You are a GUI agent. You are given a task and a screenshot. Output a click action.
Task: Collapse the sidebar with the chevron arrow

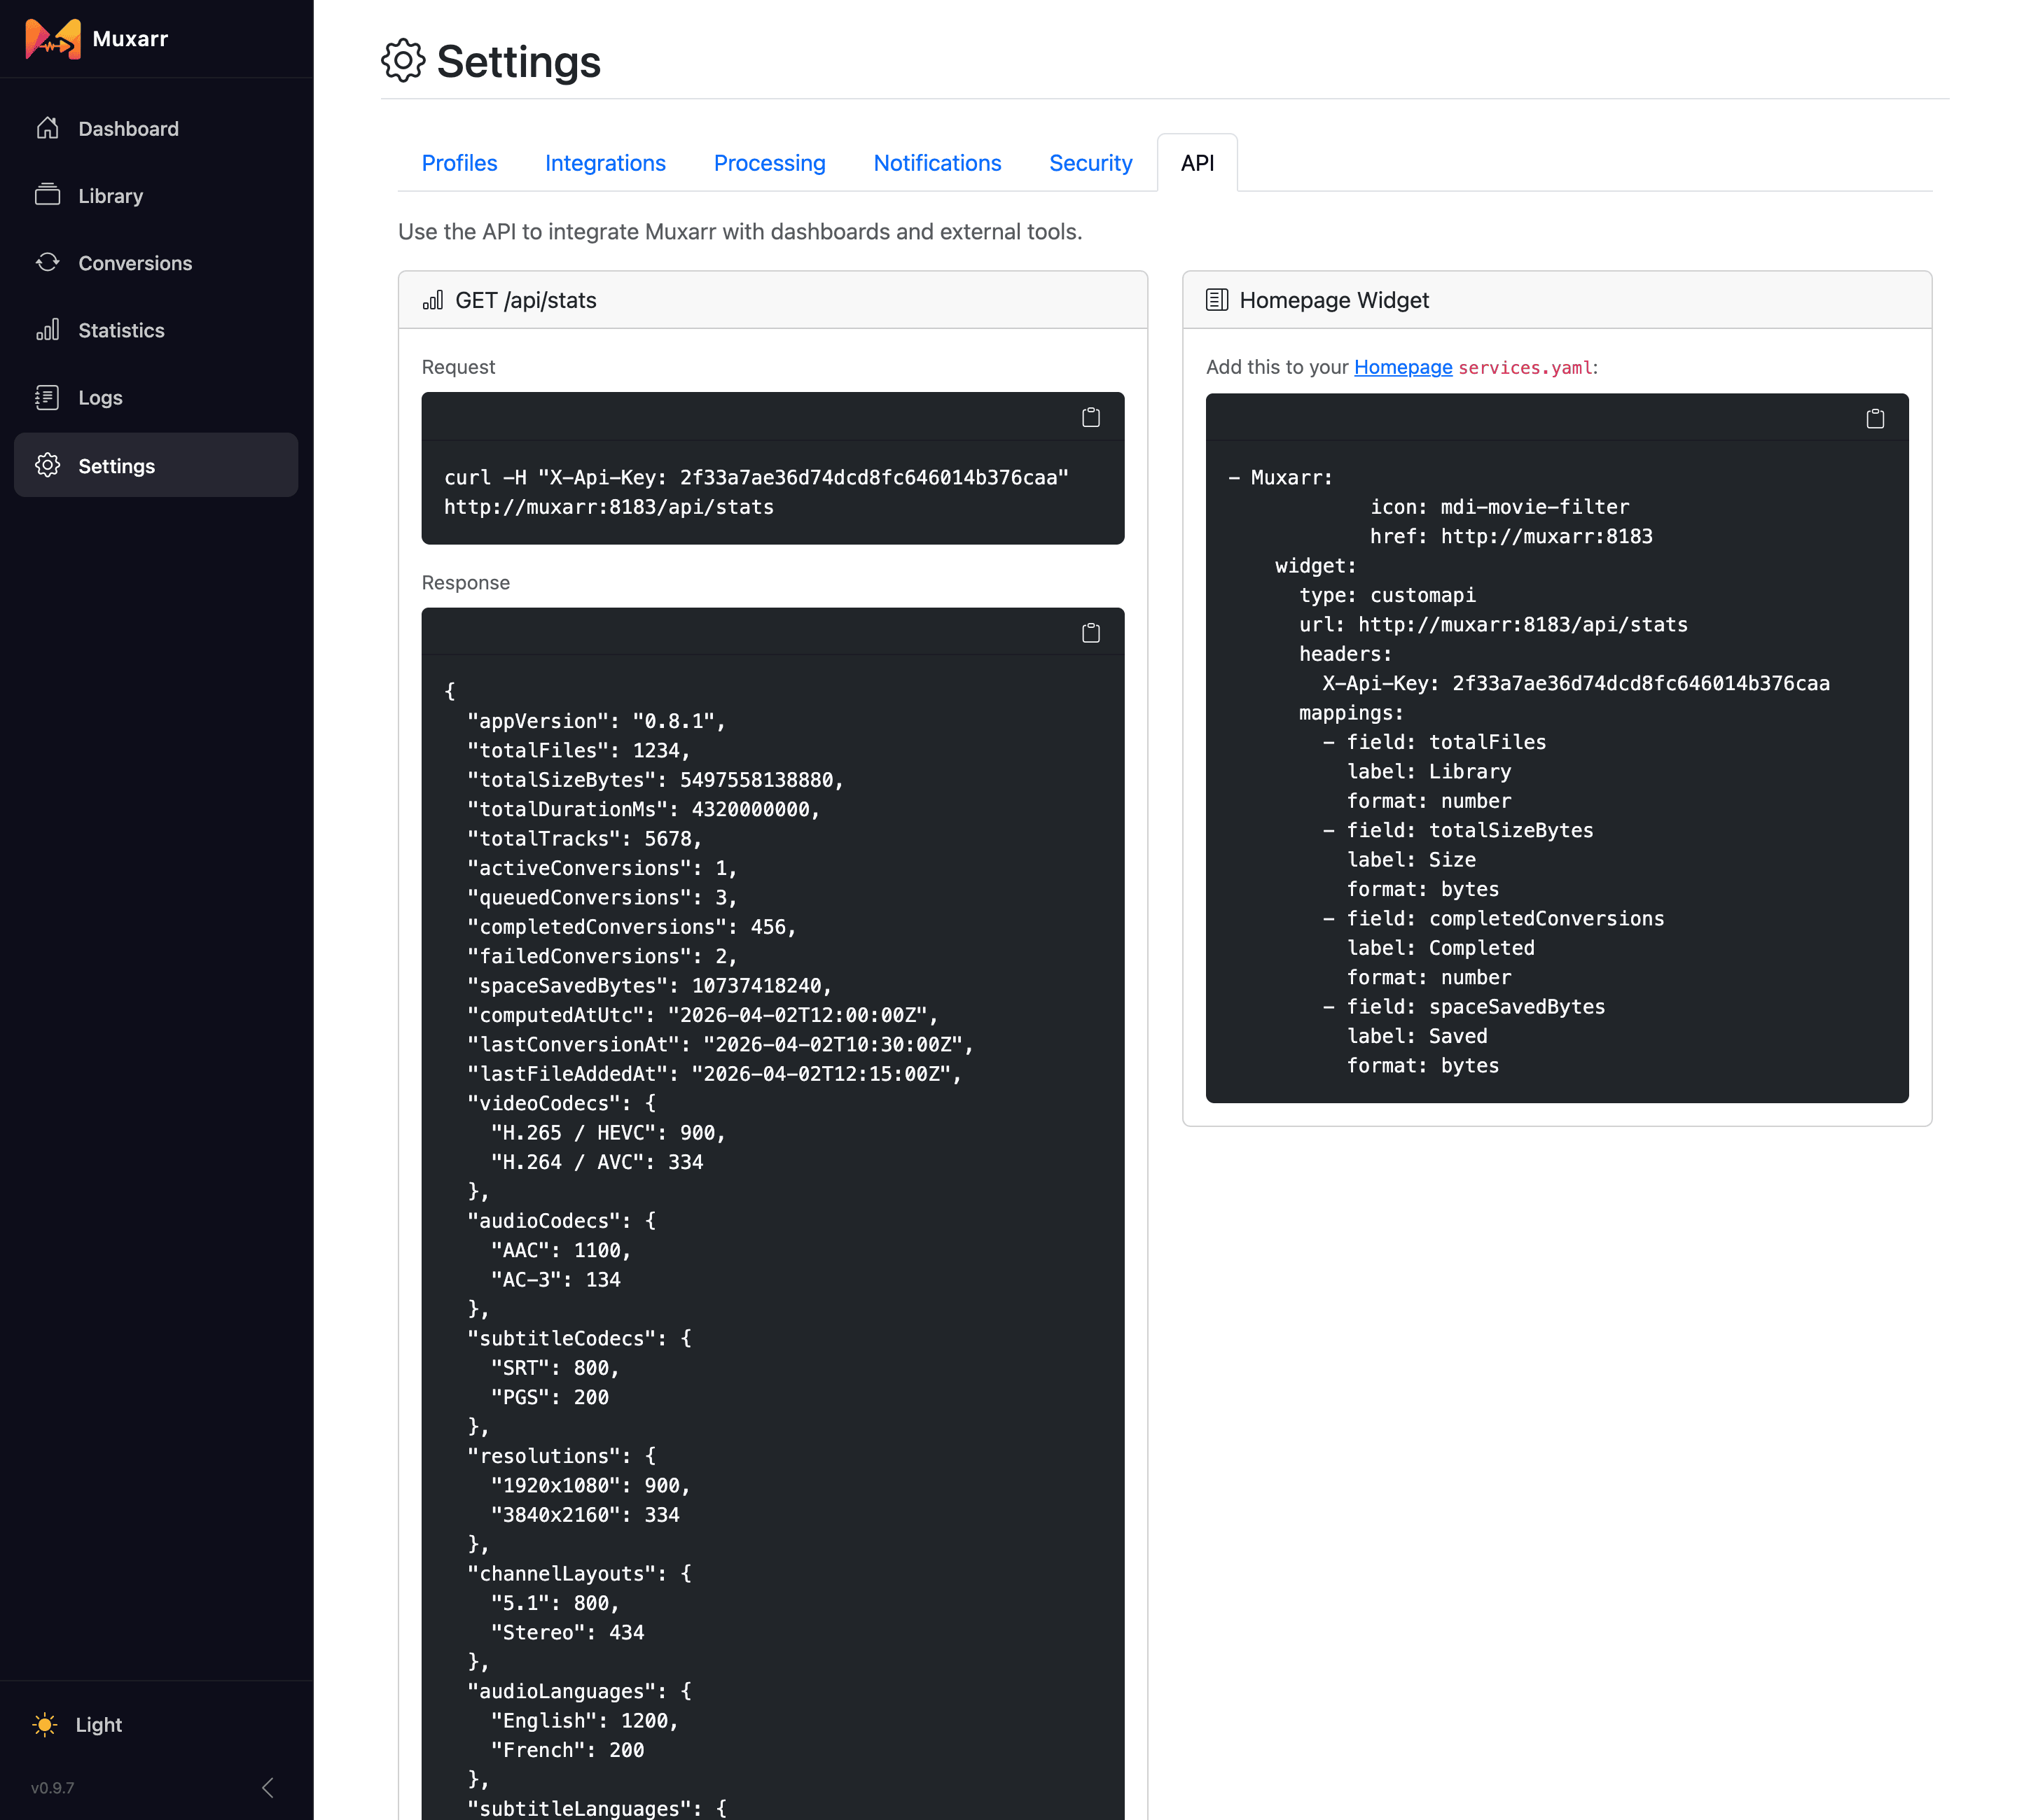point(267,1787)
